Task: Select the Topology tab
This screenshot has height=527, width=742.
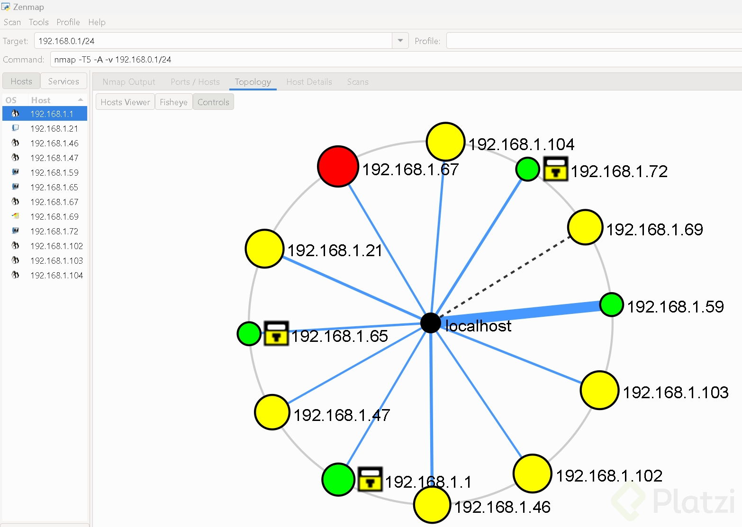Action: [x=253, y=82]
